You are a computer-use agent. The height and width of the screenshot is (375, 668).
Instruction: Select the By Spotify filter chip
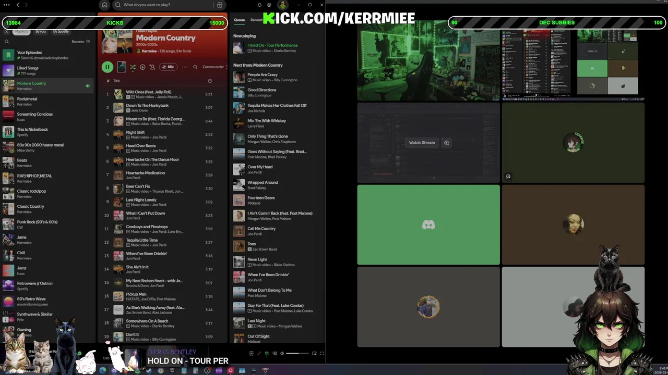pyautogui.click(x=61, y=31)
